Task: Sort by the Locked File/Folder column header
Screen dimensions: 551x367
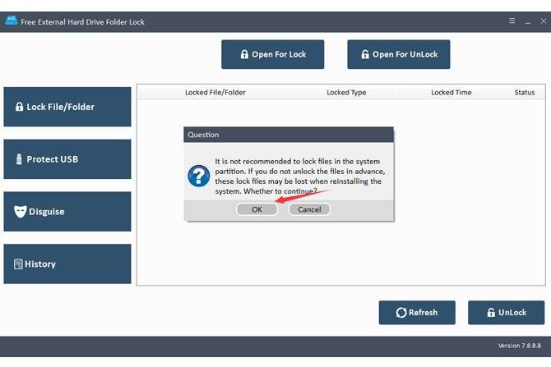Action: (215, 92)
